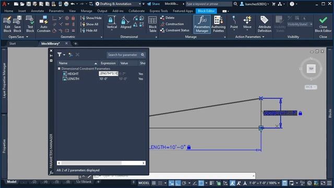Toggle Show/Hide geometric constraints
The image size is (334, 188).
[91, 18]
